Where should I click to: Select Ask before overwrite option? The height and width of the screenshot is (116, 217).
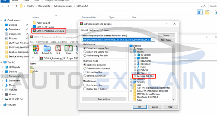pyautogui.click(x=94, y=65)
